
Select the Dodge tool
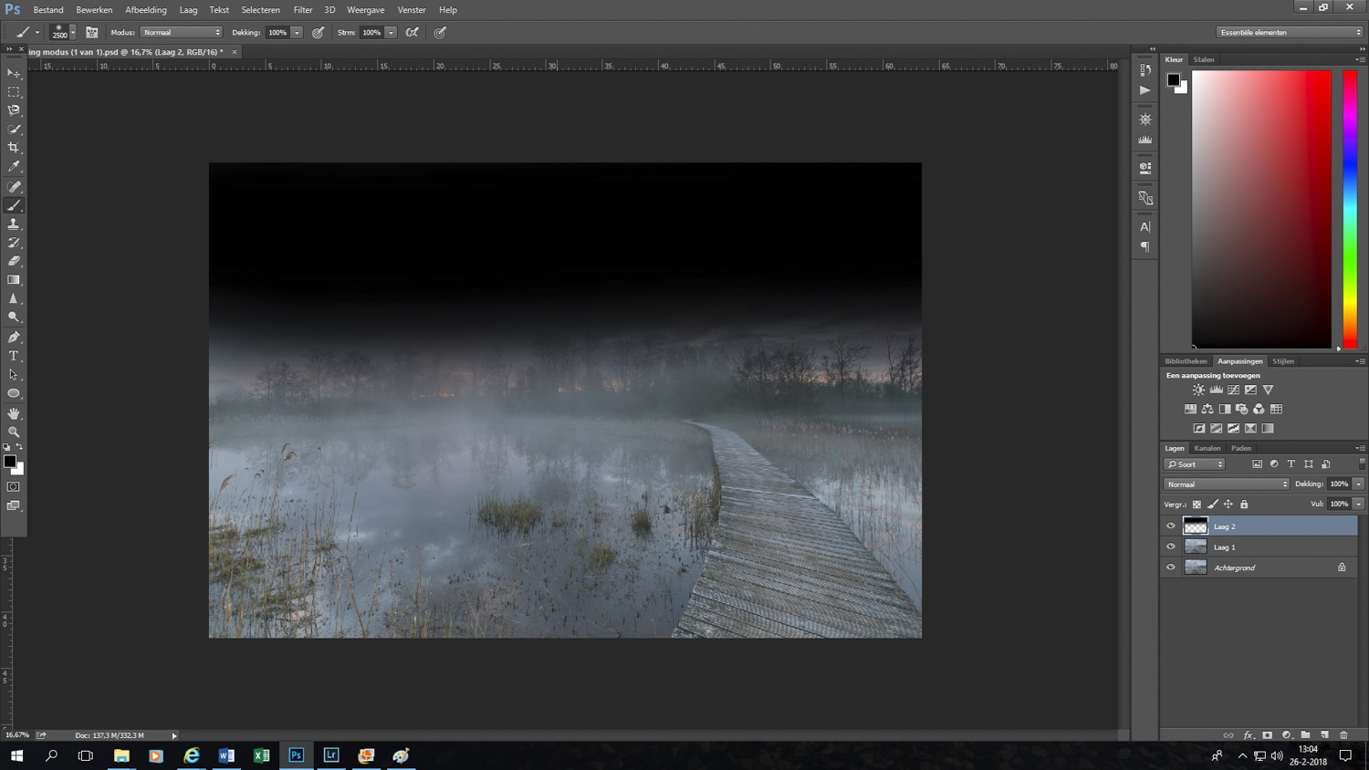14,317
